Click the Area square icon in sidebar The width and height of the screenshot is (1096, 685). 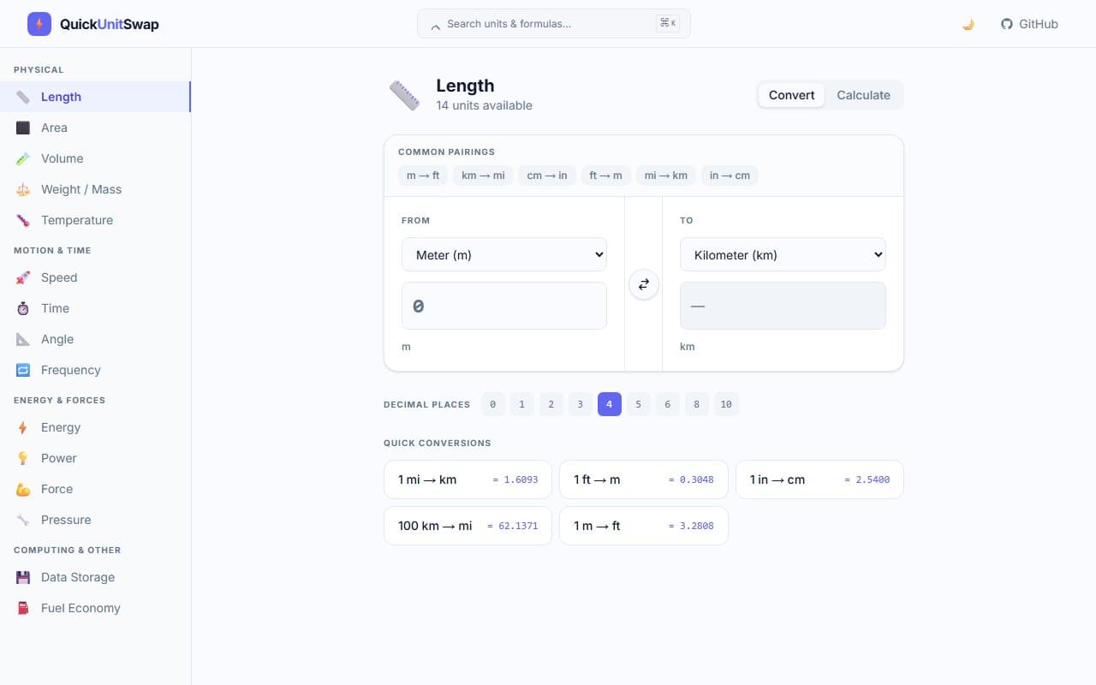tap(23, 128)
